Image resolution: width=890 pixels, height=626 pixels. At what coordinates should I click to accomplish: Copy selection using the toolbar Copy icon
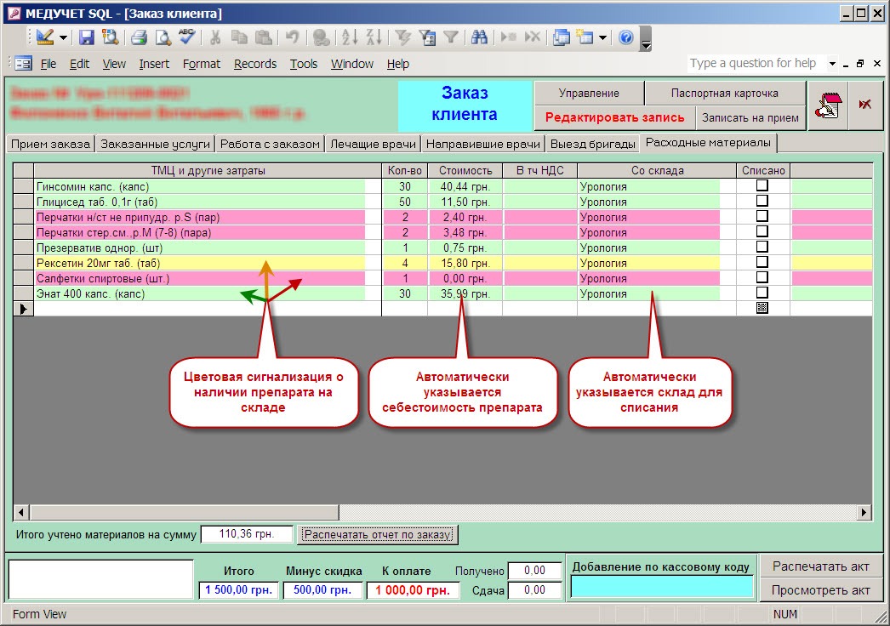click(x=239, y=37)
